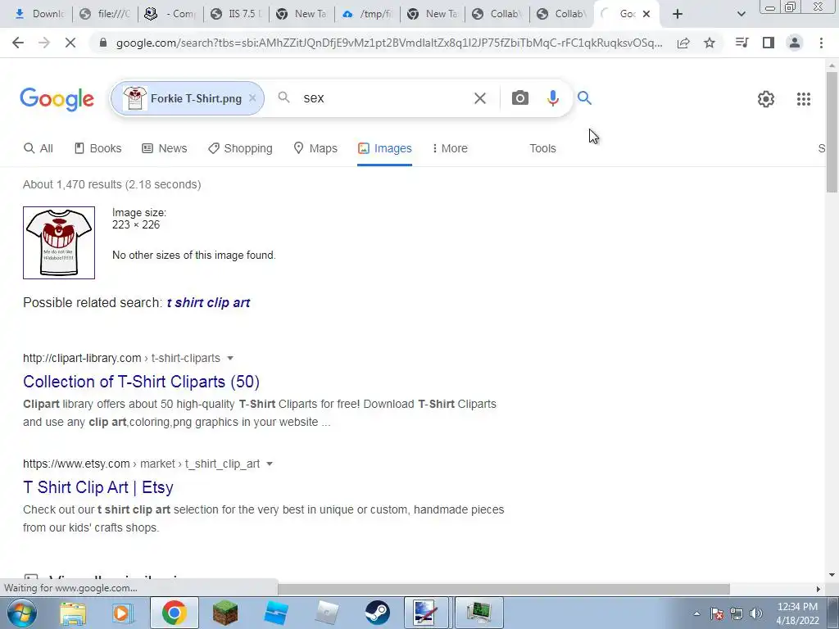Remove the Forkie T-Shirt.png image chip
The width and height of the screenshot is (839, 629).
point(252,98)
